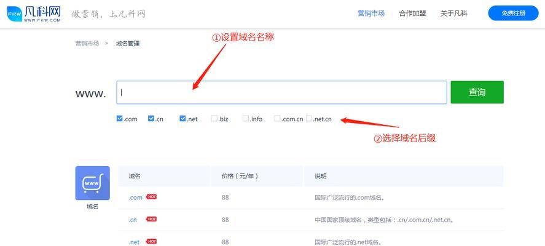Open 合作加盟 in the top navigation

(412, 14)
